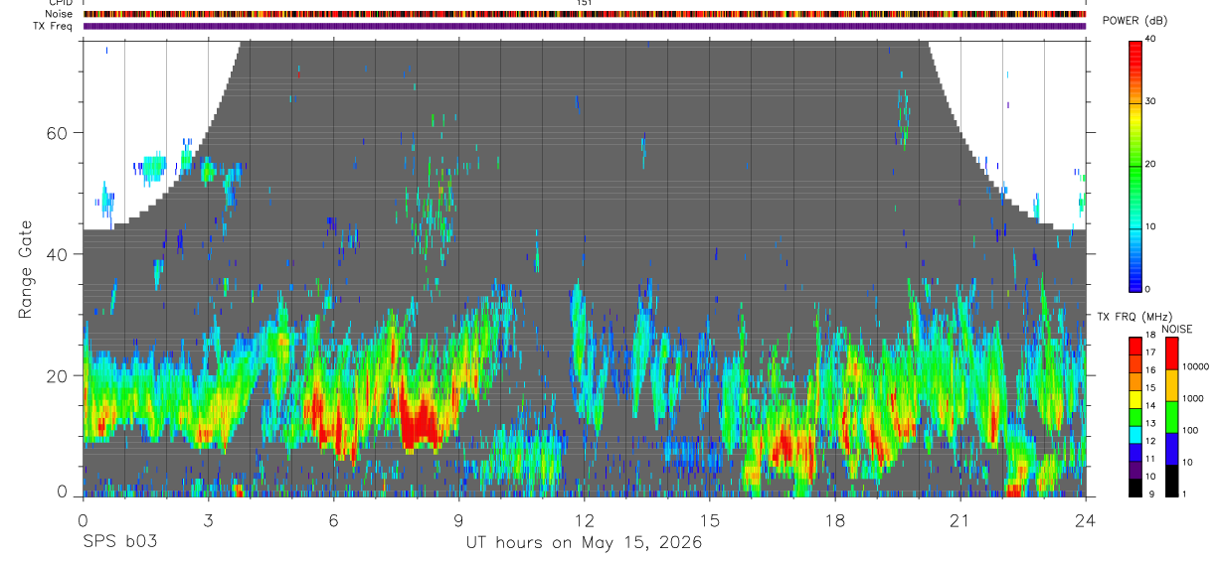Viewport: 1221px width, 563px height.
Task: Select the 30 tick on the power colorbar
Action: [x=1150, y=101]
